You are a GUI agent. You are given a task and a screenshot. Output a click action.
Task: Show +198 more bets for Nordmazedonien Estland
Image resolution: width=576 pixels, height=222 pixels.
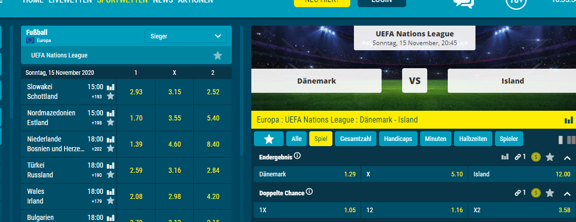[x=96, y=123]
